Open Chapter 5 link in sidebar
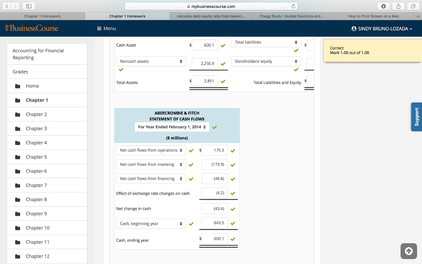 [36, 157]
